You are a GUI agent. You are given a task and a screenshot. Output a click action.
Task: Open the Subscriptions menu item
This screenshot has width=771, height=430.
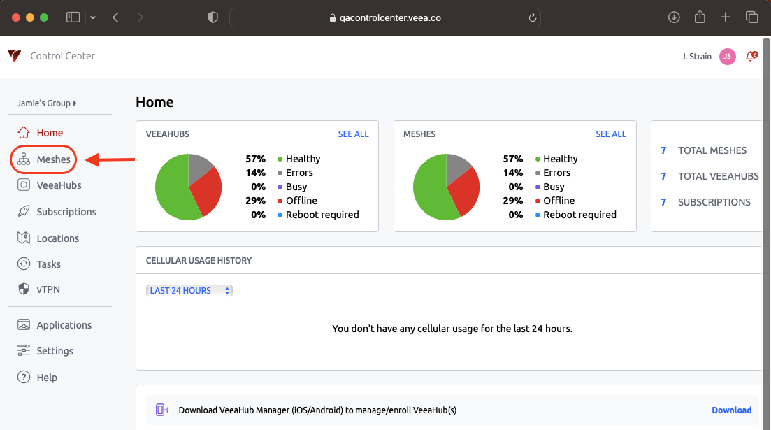(x=66, y=212)
